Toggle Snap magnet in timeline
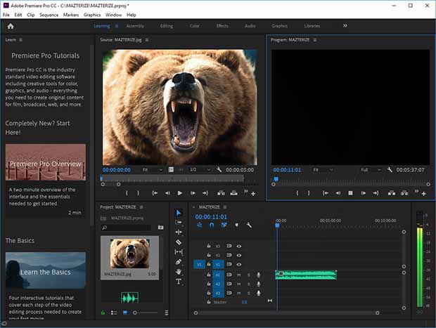 point(212,225)
